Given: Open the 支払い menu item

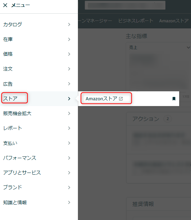Looking at the screenshot, I should (39, 143).
